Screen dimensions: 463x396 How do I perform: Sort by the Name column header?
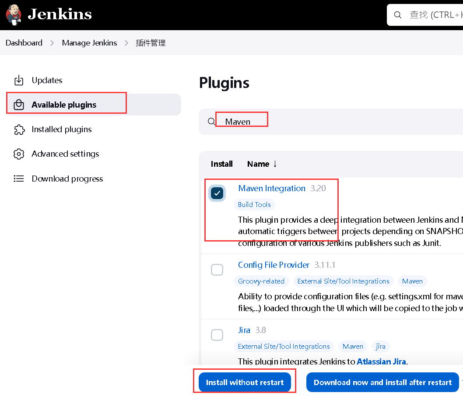(258, 164)
